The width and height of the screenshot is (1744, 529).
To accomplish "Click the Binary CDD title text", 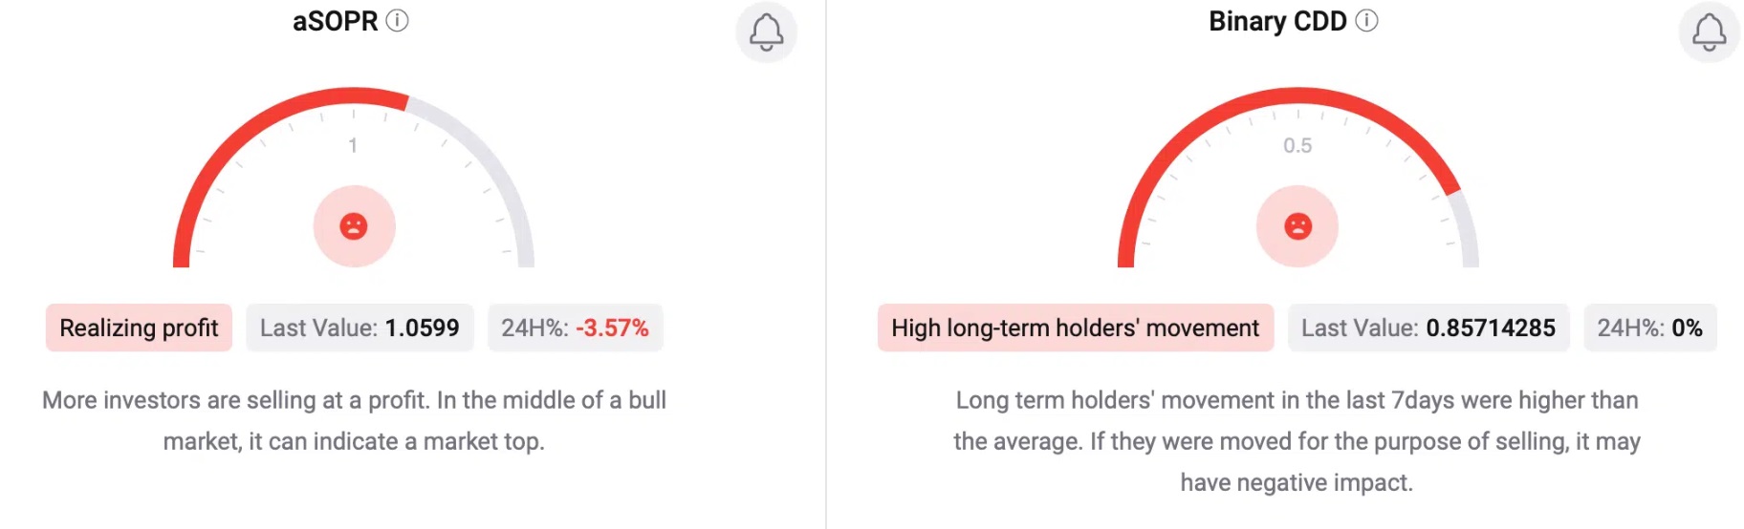I will (x=1277, y=21).
